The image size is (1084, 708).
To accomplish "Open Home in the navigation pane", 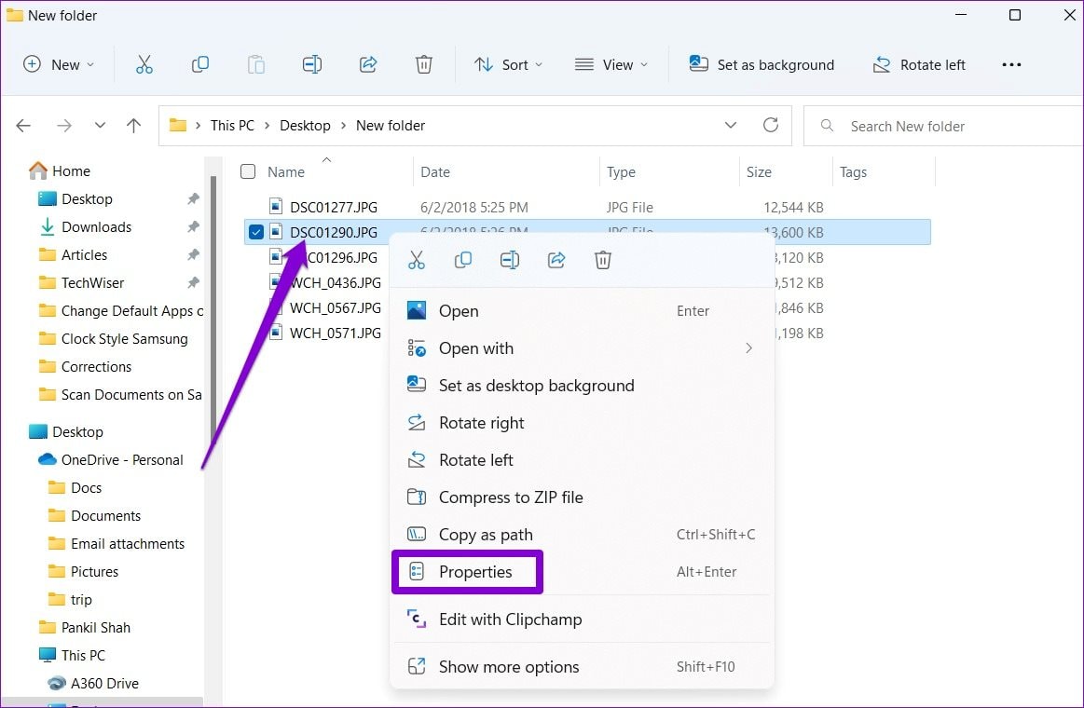I will [x=61, y=170].
